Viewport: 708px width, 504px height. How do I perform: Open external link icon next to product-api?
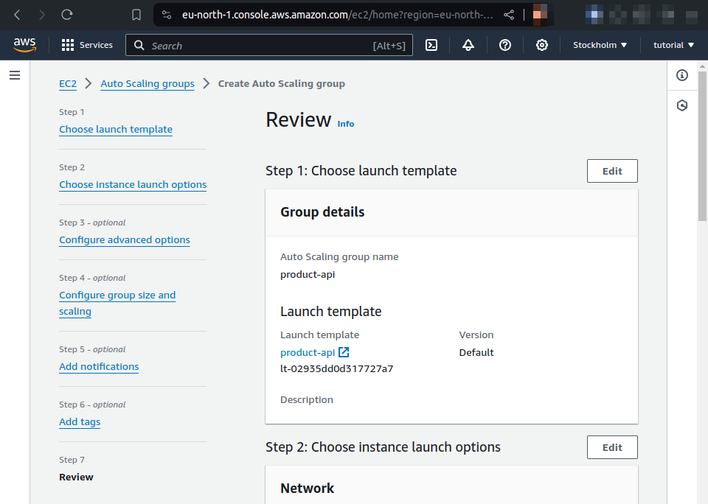tap(344, 352)
